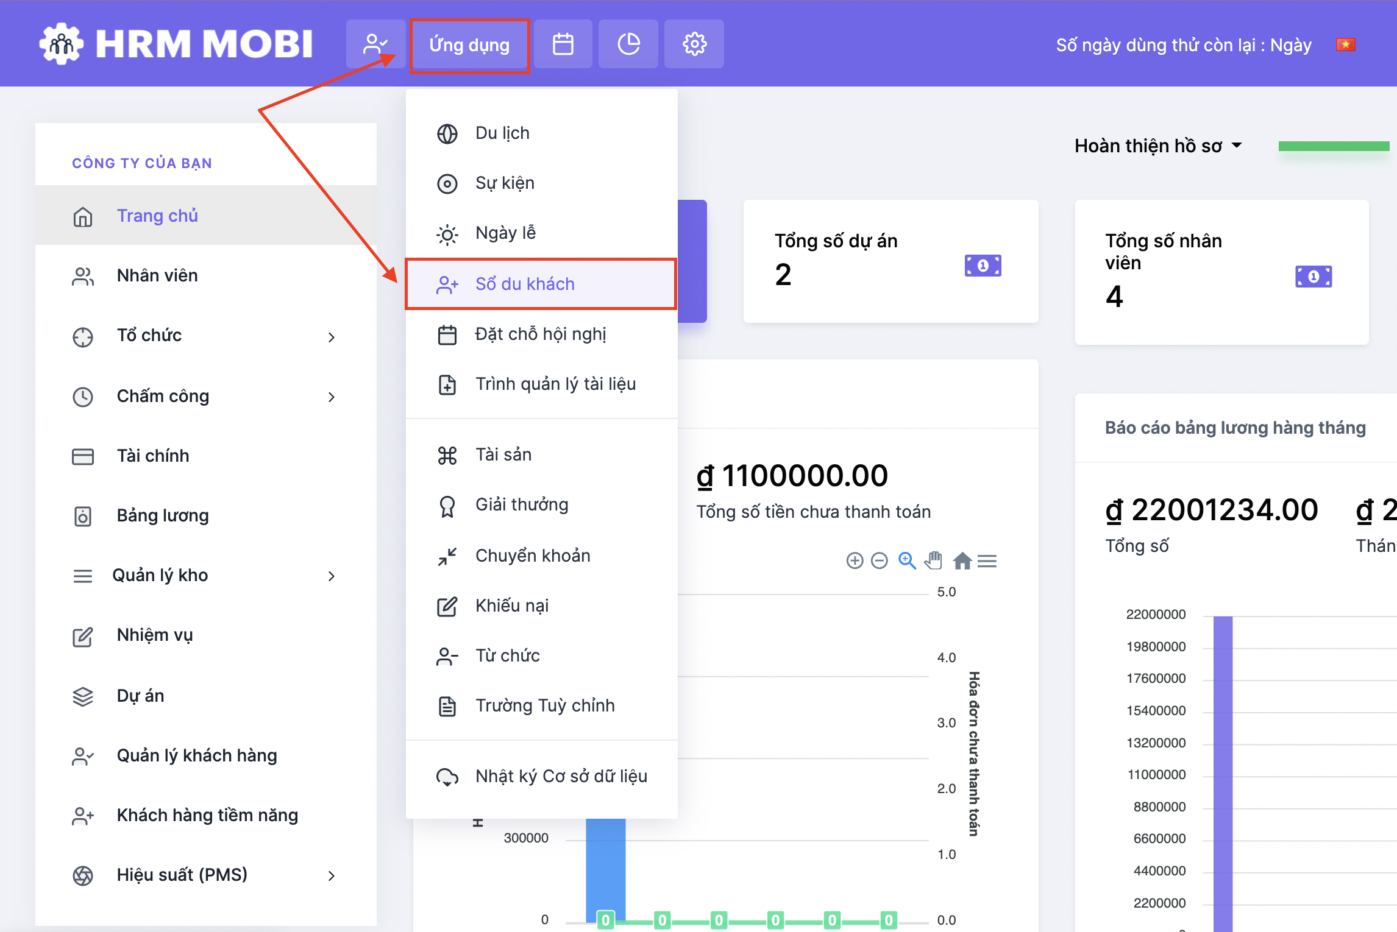Open the settings gear icon in header
Screen dimensions: 1397x932
point(694,44)
